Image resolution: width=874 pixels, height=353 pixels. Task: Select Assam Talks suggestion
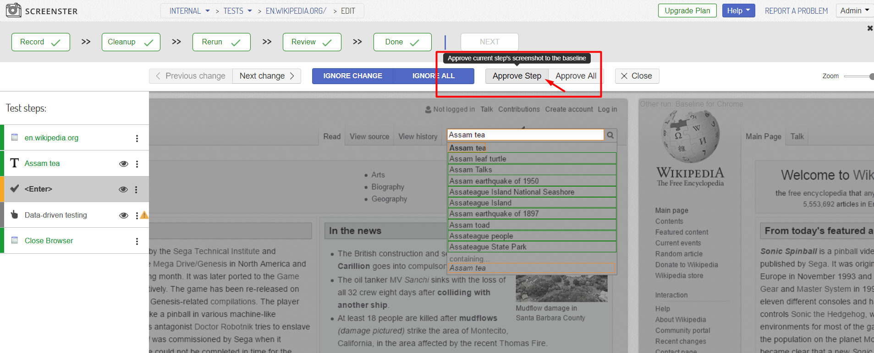(x=532, y=170)
